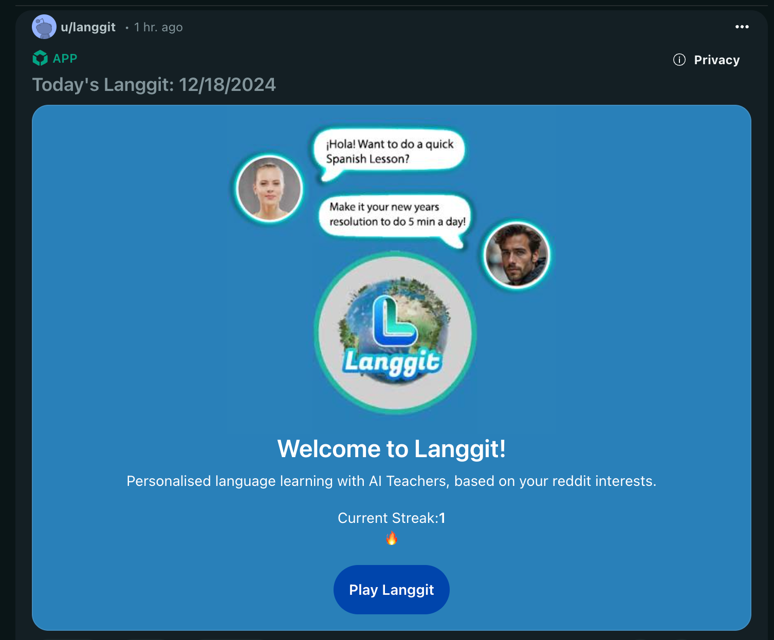Click the u/langgit Reddit avatar
This screenshot has width=774, height=640.
pyautogui.click(x=44, y=27)
